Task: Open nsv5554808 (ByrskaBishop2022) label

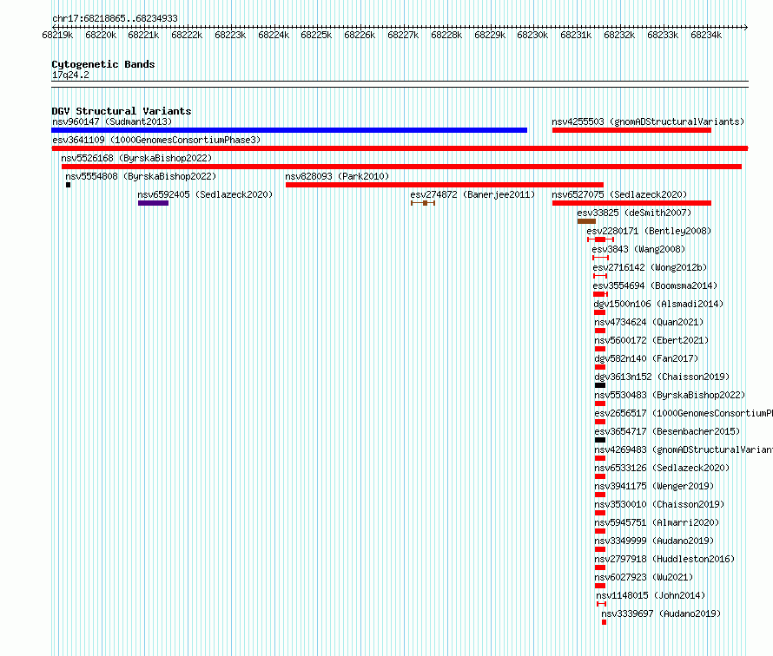Action: [x=141, y=176]
